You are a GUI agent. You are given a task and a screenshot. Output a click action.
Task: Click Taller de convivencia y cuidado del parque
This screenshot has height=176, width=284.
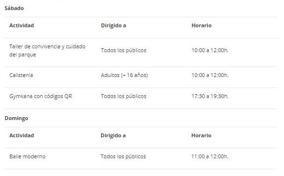[47, 51]
